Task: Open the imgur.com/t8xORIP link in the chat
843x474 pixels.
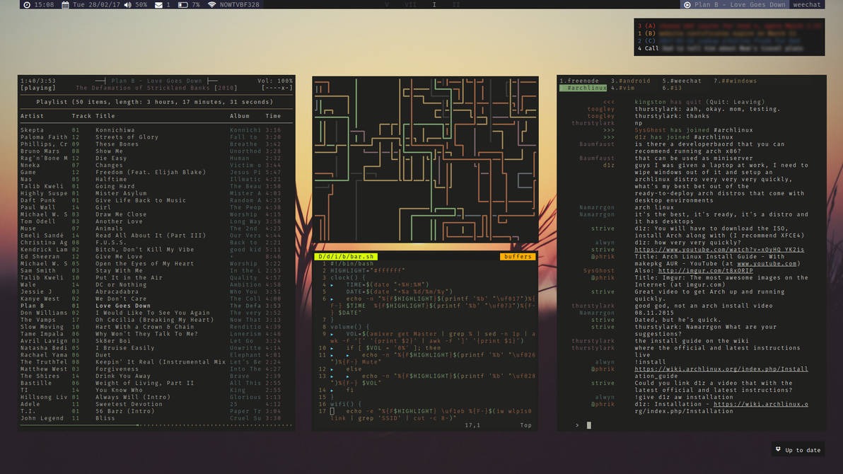Action: coord(705,271)
